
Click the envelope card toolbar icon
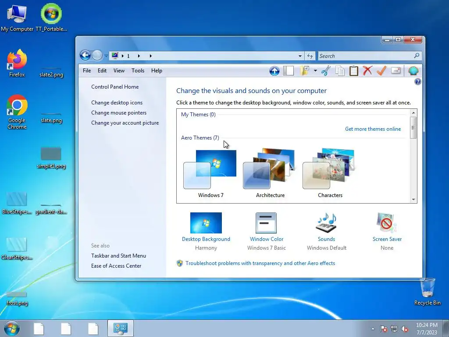[x=396, y=71]
